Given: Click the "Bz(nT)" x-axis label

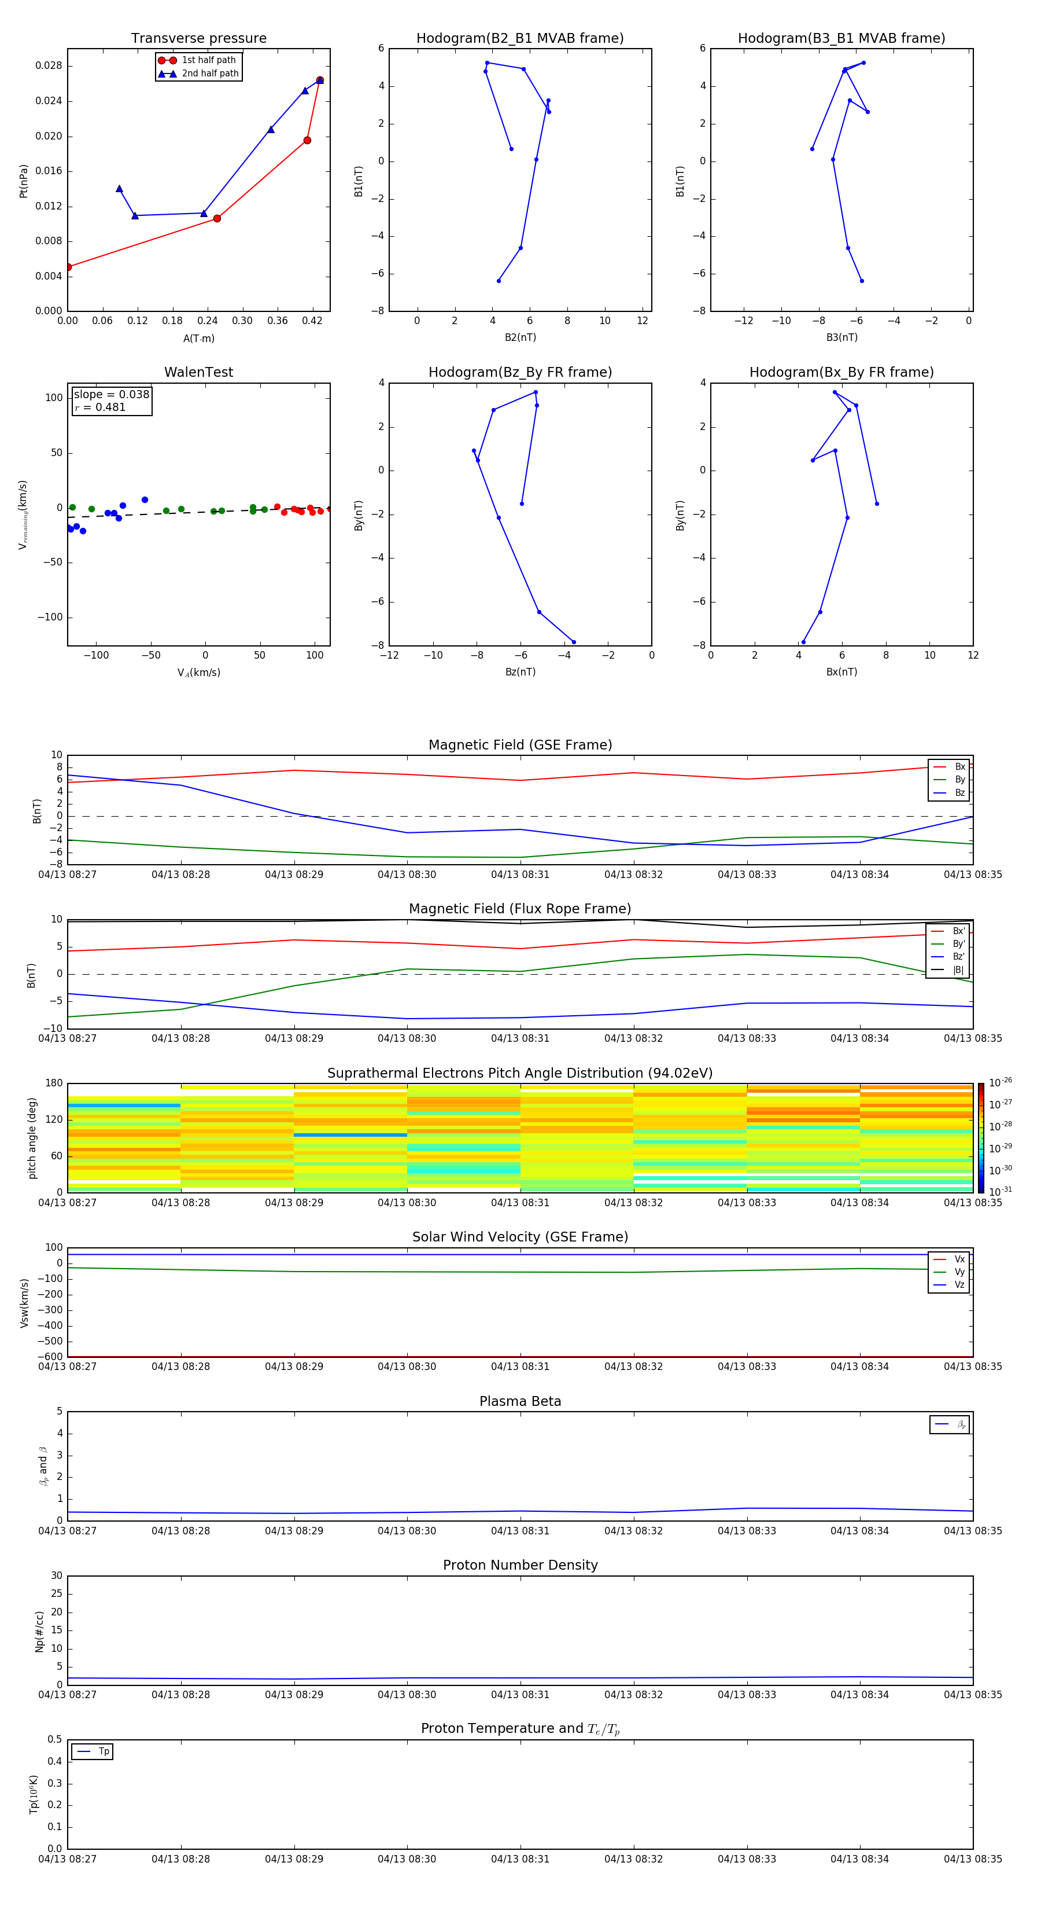Looking at the screenshot, I should tap(520, 672).
